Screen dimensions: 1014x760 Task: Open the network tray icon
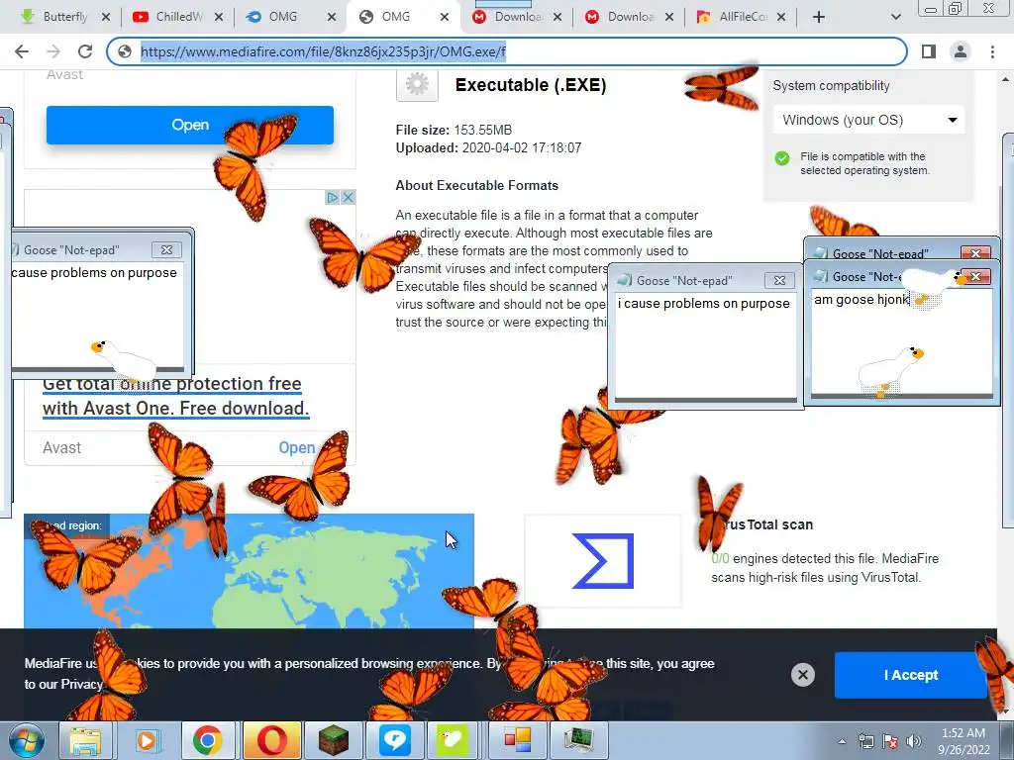[865, 741]
